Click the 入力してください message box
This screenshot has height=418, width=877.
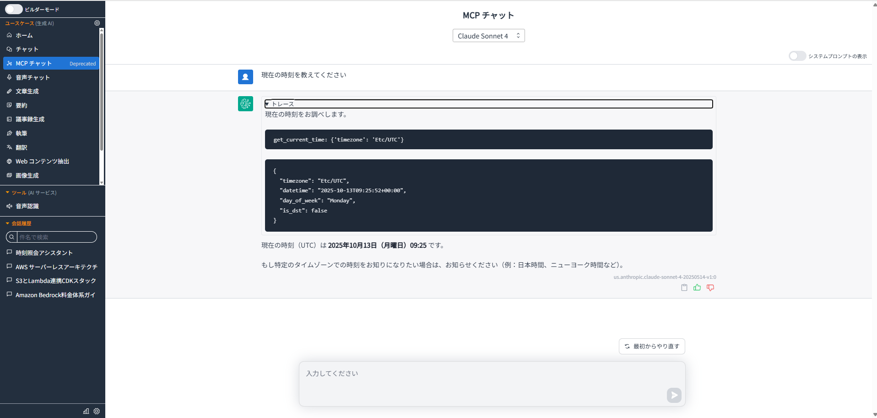pyautogui.click(x=492, y=384)
